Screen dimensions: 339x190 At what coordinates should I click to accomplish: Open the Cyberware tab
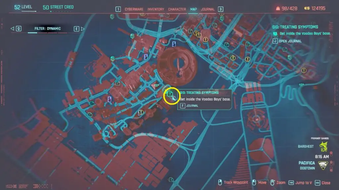click(134, 9)
